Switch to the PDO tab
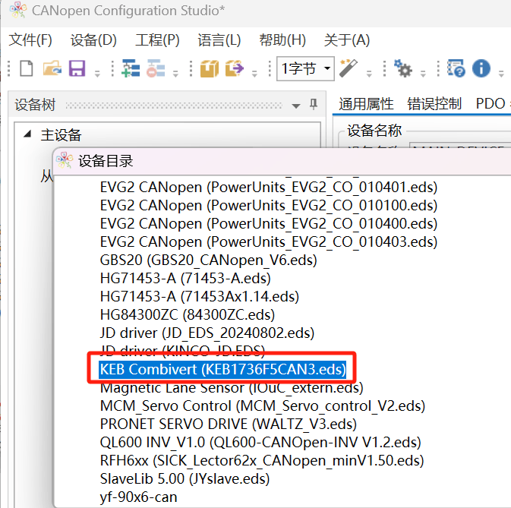 [490, 103]
